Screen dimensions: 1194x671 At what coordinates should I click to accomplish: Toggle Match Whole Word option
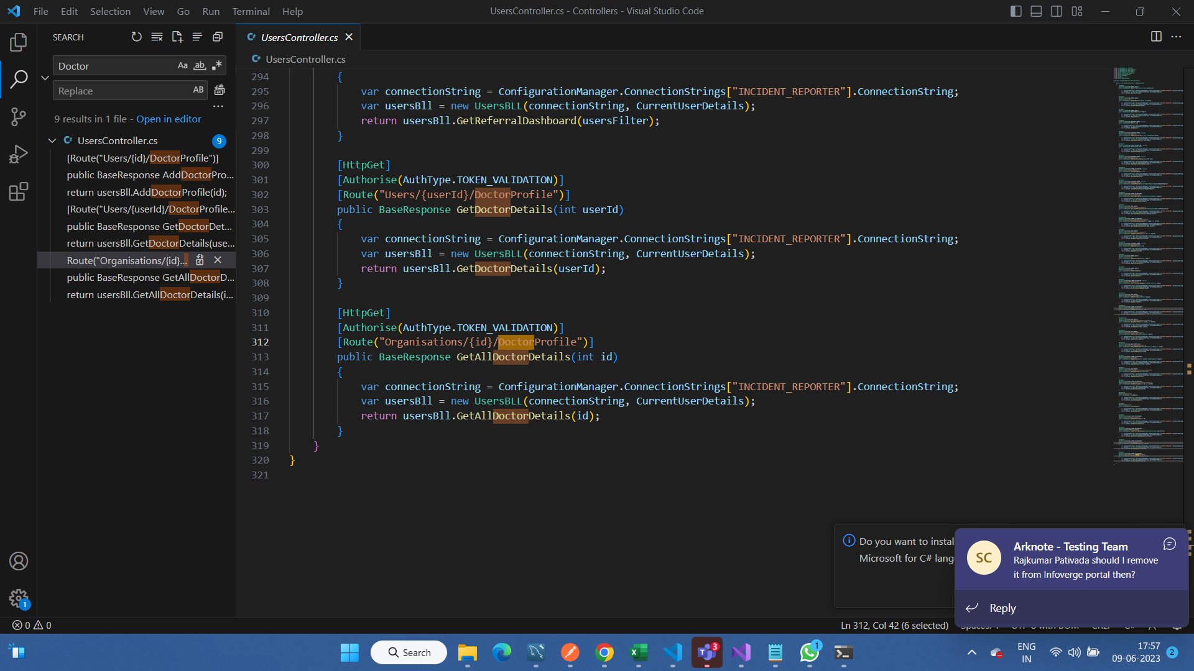pyautogui.click(x=200, y=66)
